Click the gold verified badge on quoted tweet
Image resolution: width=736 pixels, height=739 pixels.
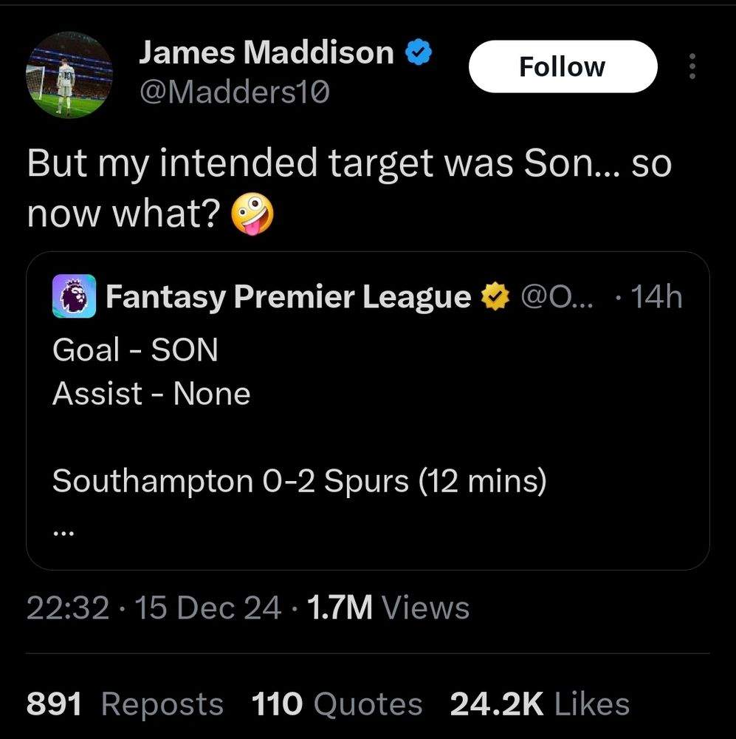(495, 297)
